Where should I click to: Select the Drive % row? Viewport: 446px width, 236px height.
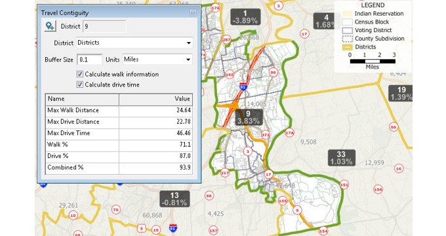click(119, 156)
